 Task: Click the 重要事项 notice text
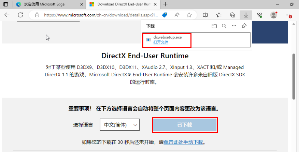144,109
